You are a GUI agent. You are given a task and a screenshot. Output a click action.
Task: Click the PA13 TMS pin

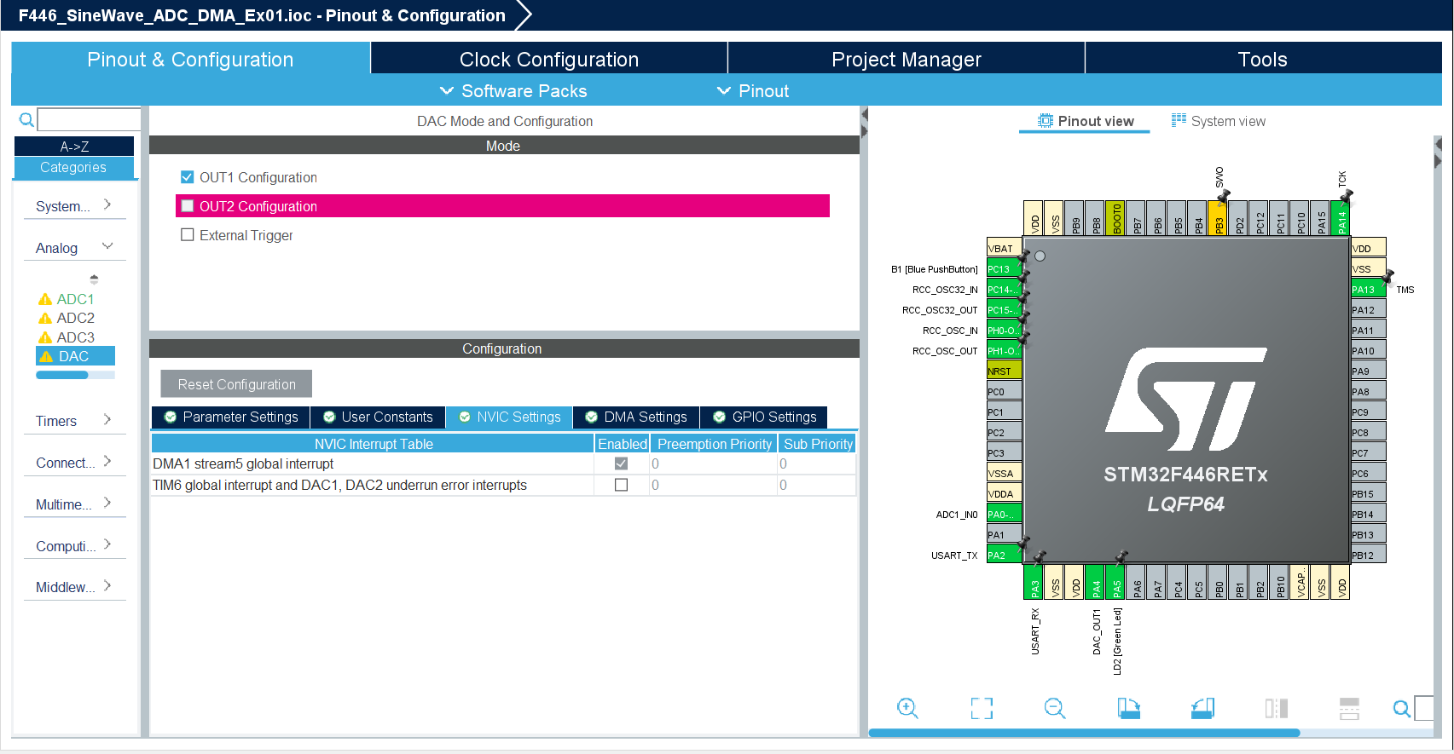1368,289
